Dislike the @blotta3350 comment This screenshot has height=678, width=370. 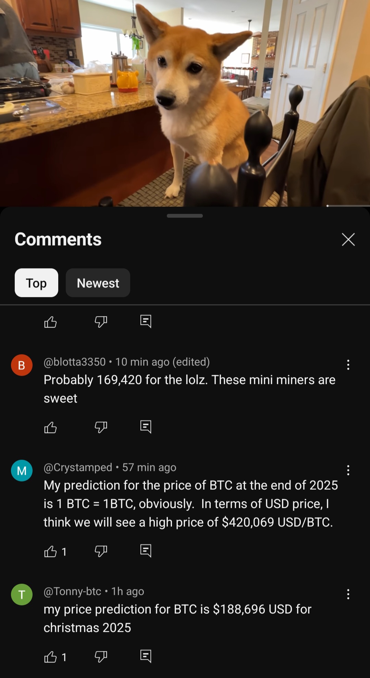[101, 427]
